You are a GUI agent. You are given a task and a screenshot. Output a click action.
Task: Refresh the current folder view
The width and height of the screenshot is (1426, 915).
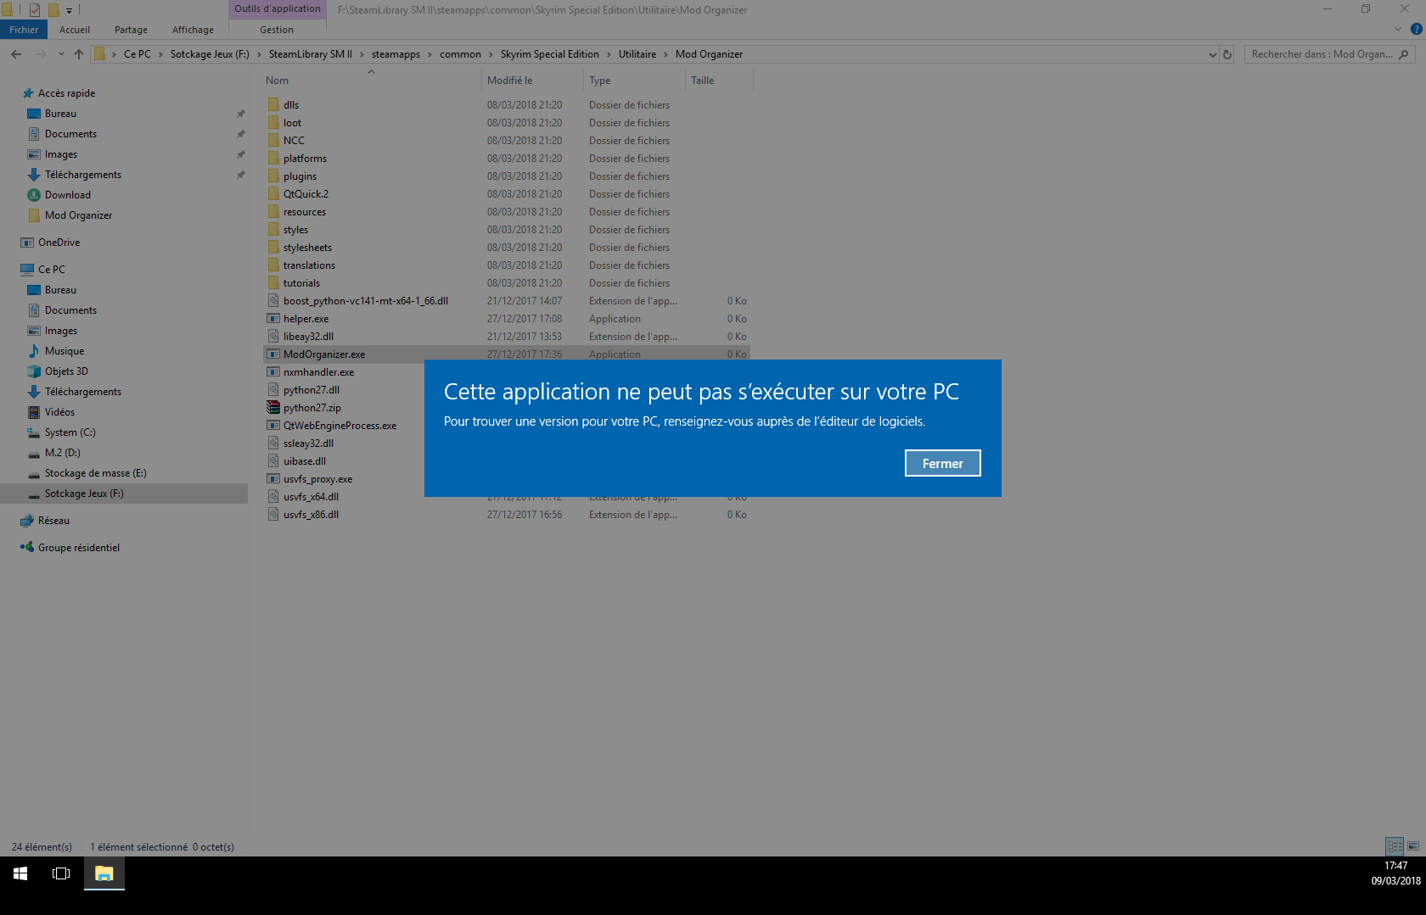[1227, 54]
